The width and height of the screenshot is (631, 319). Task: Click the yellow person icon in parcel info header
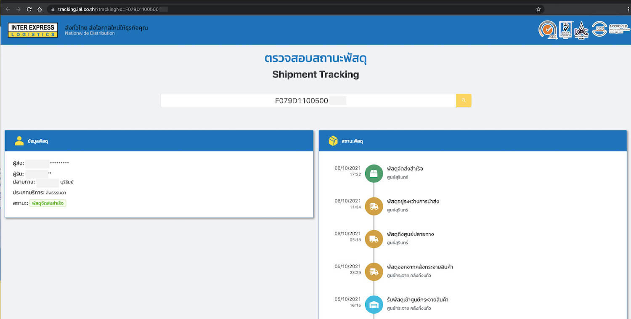19,141
